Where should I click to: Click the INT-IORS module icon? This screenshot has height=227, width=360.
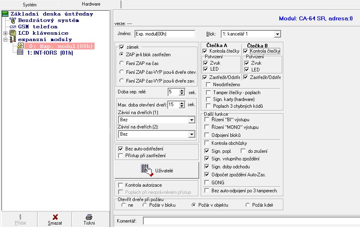[x=20, y=53]
